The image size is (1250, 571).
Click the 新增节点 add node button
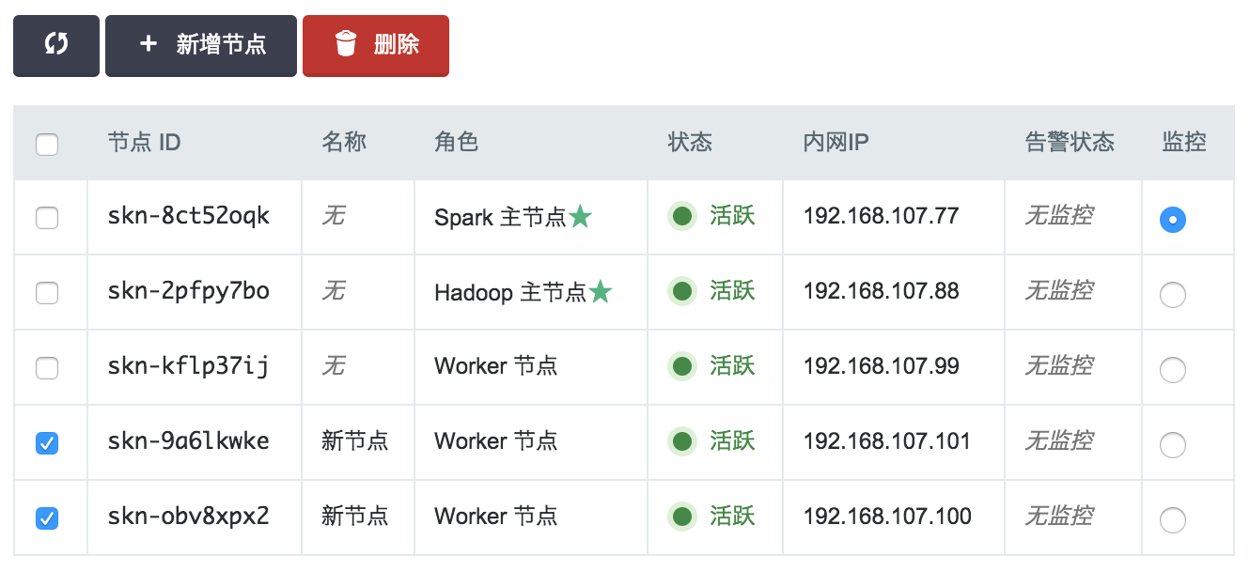click(201, 45)
